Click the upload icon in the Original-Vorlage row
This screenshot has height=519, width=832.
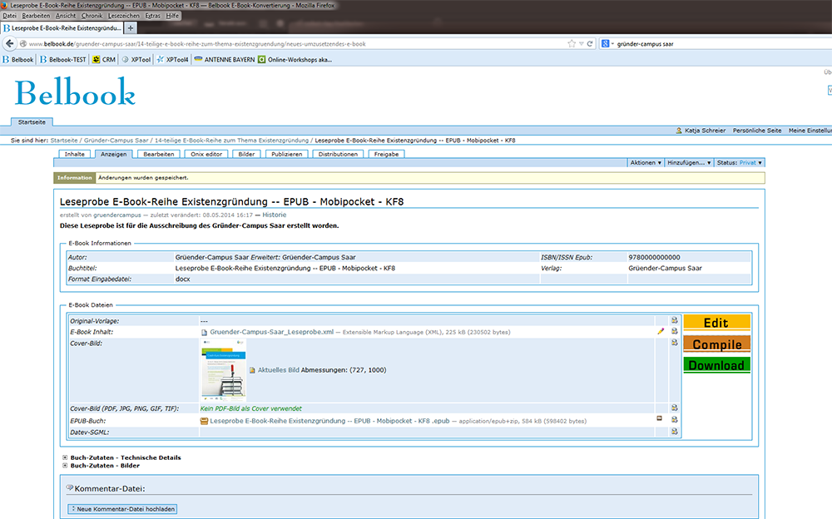(675, 320)
